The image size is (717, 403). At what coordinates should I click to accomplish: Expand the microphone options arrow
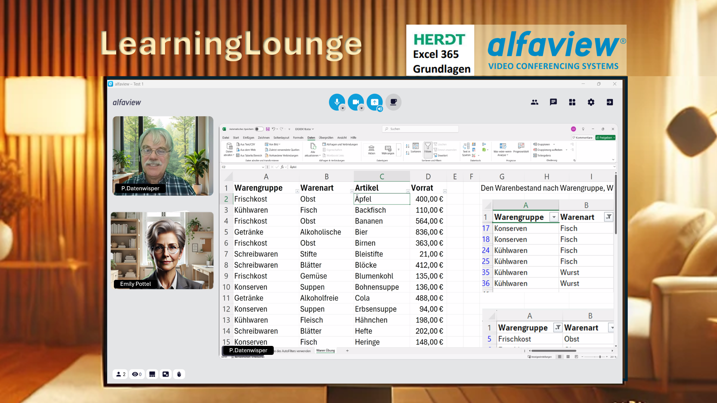(343, 109)
